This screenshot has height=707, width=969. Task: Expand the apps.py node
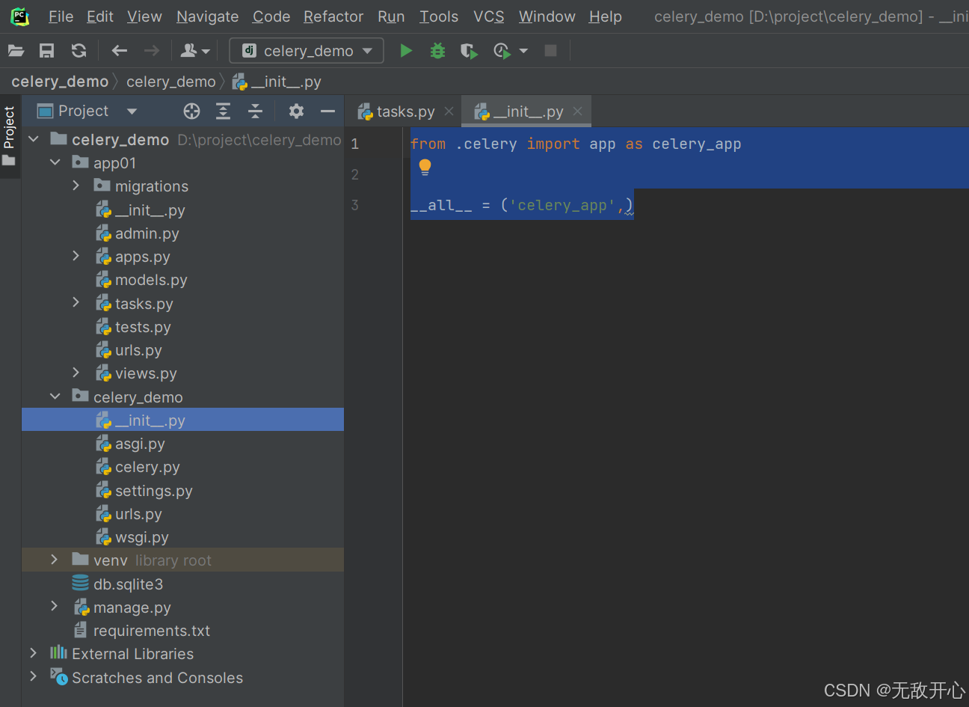point(76,256)
